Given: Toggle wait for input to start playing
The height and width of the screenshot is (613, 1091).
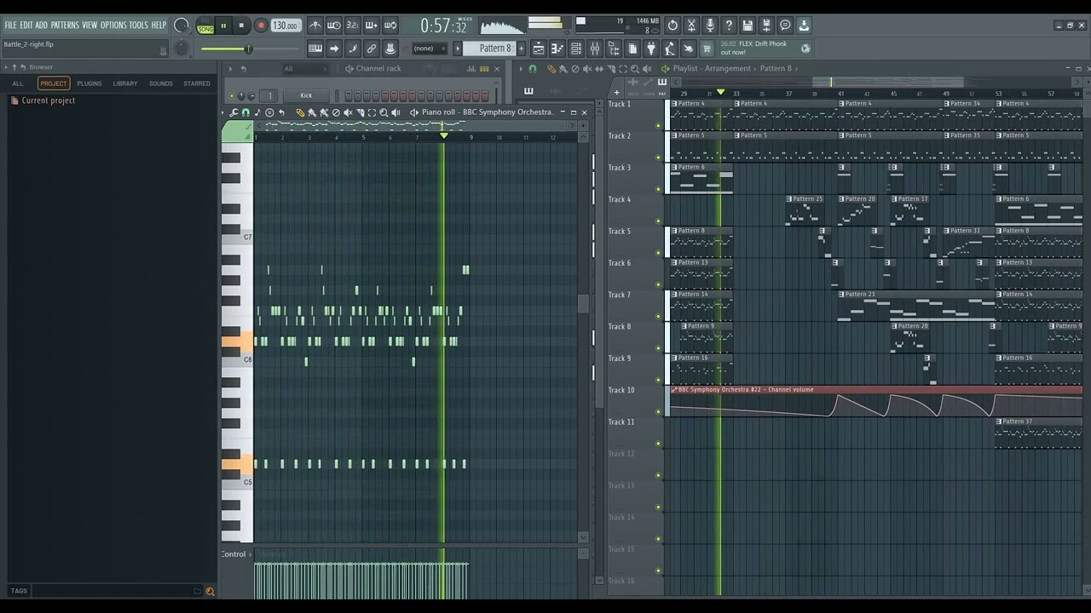Looking at the screenshot, I should click(334, 26).
